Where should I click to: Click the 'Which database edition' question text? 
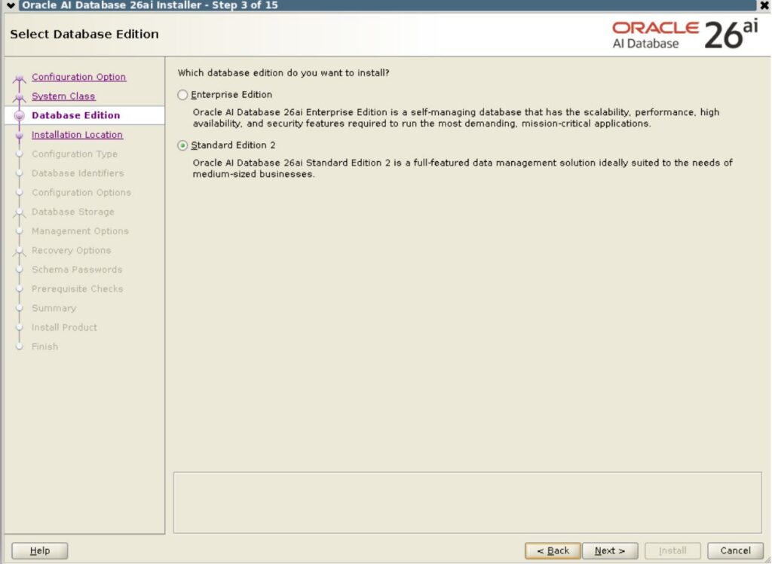[283, 73]
